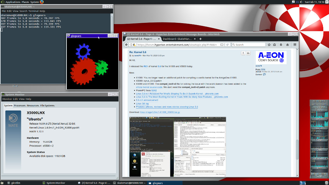Open the browser downloads arrow
The image size is (329, 185).
point(281,45)
